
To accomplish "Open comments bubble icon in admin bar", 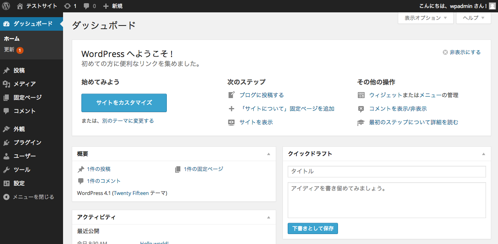I will click(87, 6).
